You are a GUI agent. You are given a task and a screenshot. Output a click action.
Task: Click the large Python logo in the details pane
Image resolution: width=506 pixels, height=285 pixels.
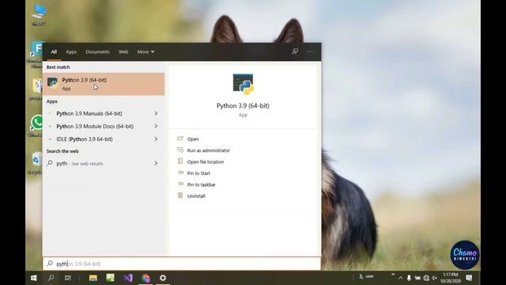pyautogui.click(x=243, y=84)
